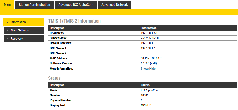Click the subnet mask value 255.255.255.0
238x110 pixels.
click(150, 38)
